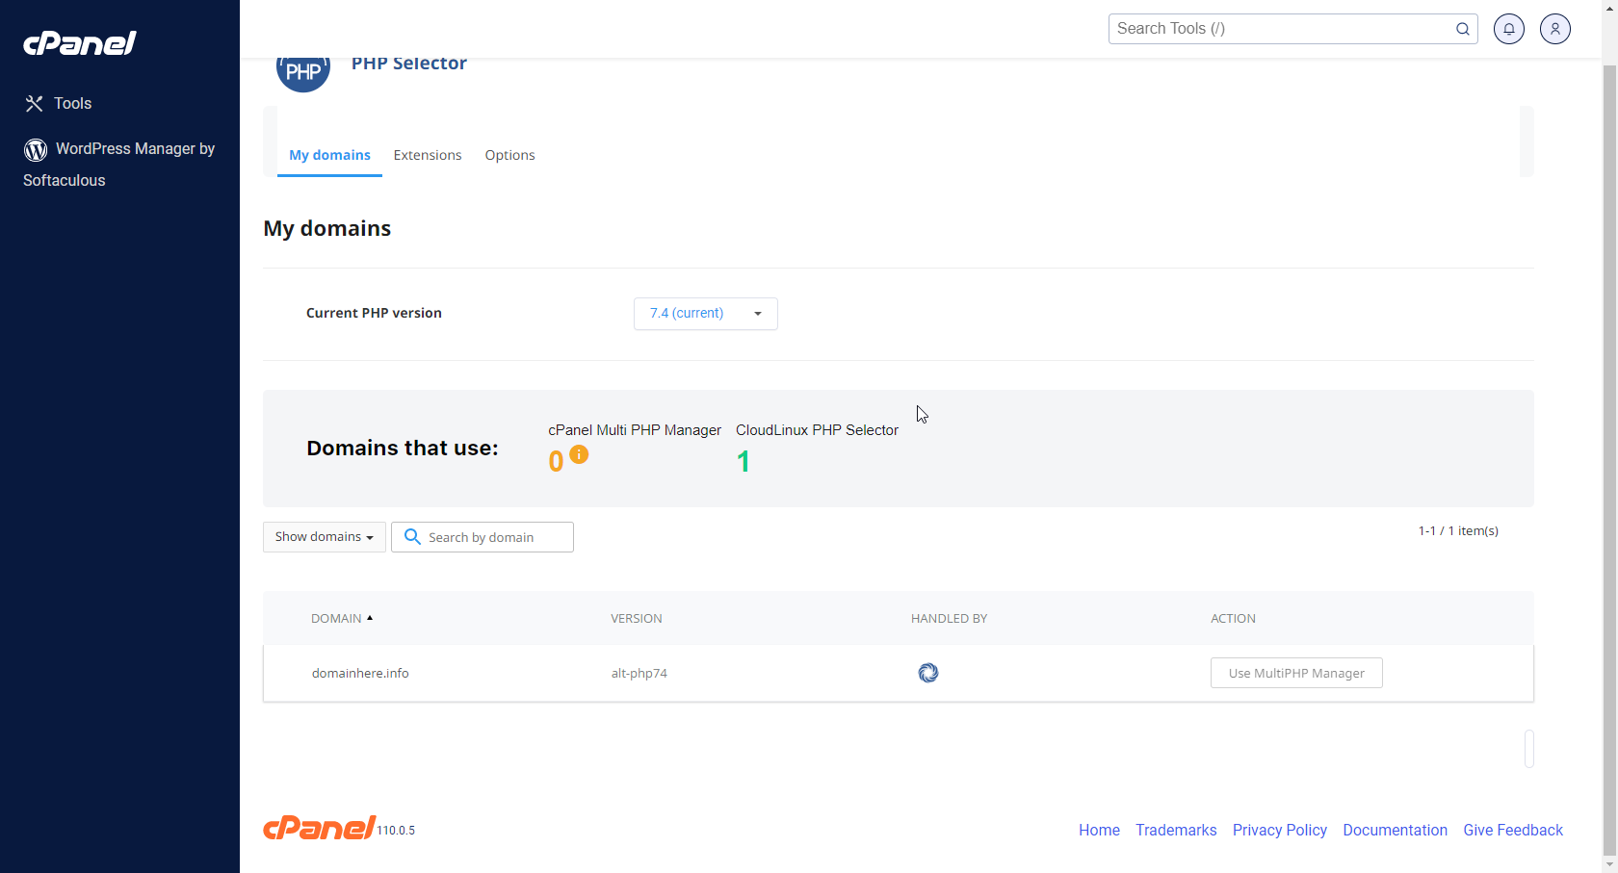Click the page vertical scrollbar thumb
The image size is (1618, 873).
(x=1609, y=460)
